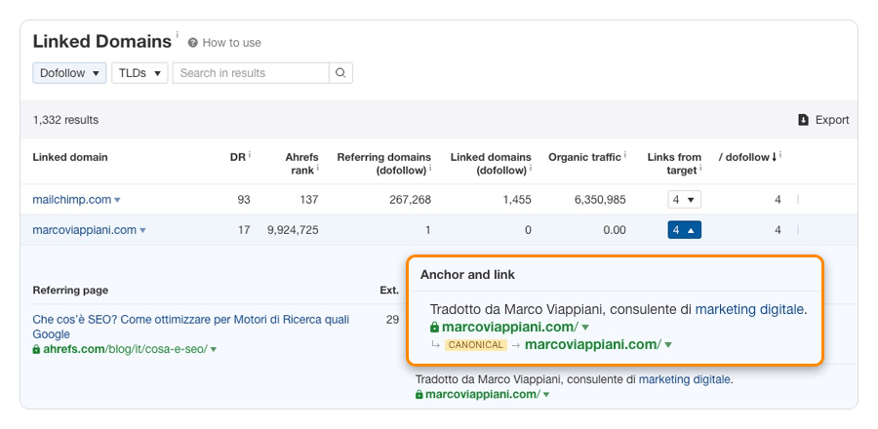
Task: Sort by Links from target header
Action: pos(674,164)
